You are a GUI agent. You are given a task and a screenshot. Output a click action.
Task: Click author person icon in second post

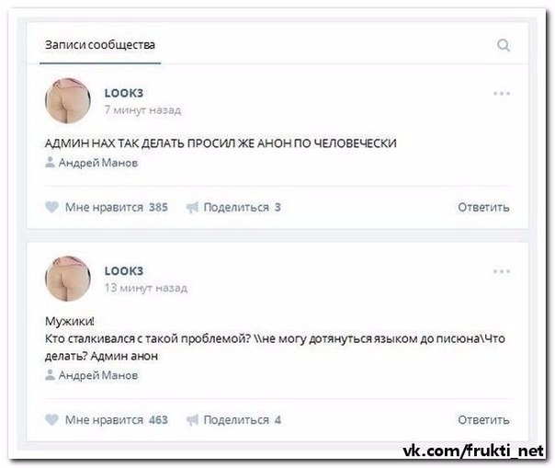(50, 375)
